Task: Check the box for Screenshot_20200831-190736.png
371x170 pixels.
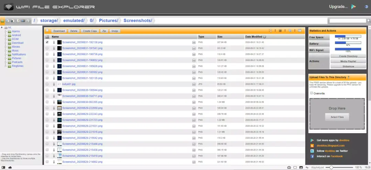Action: 47,54
